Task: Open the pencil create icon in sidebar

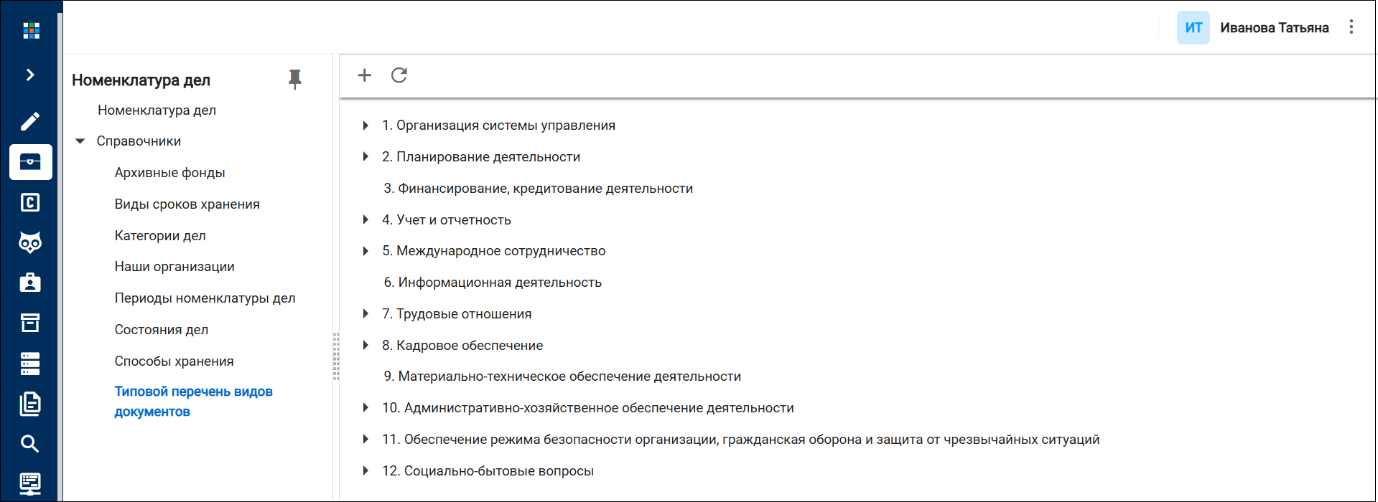Action: (30, 121)
